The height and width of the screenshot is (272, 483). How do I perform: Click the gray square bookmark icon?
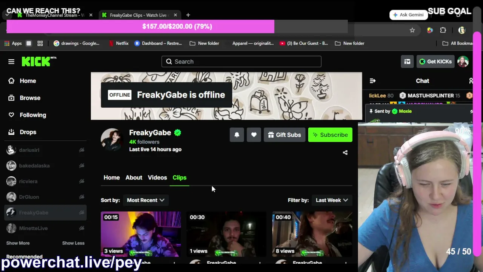(29, 43)
